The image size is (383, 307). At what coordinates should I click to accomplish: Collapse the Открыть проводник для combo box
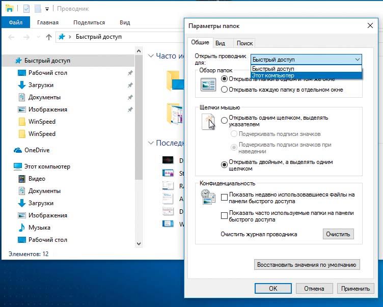point(357,59)
